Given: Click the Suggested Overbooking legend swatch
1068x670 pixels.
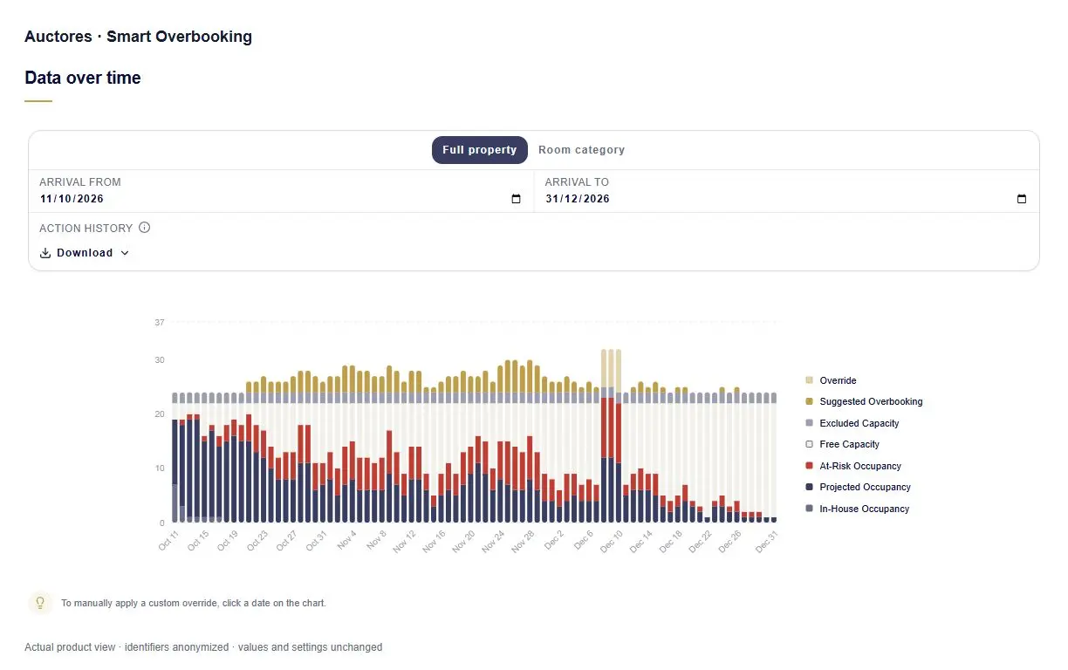Looking at the screenshot, I should point(809,402).
